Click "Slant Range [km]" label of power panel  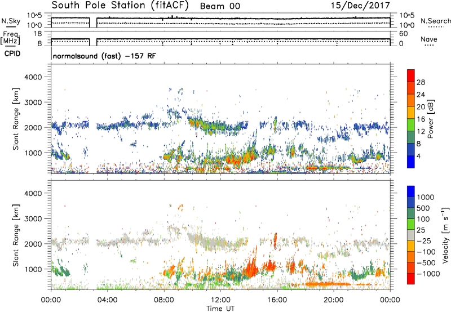[x=16, y=119]
